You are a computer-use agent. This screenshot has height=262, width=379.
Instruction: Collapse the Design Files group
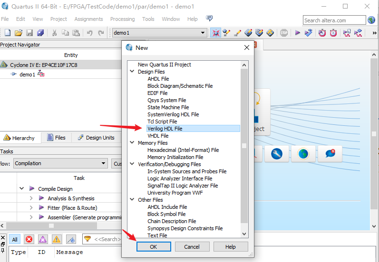[x=132, y=71]
